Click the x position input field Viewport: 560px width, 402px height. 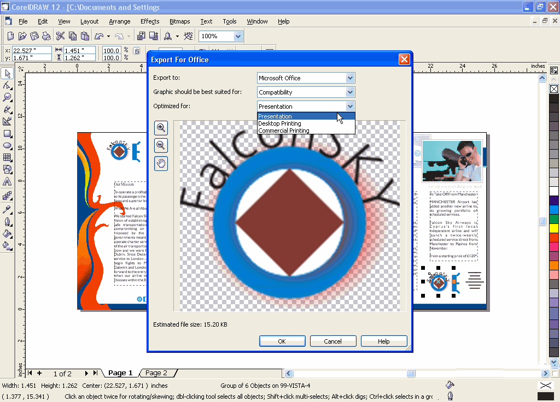pos(31,51)
